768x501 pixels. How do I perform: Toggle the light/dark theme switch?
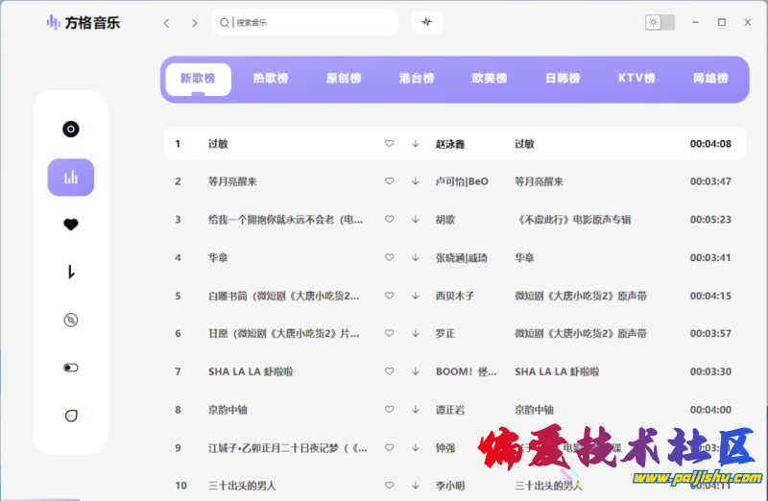click(x=660, y=22)
